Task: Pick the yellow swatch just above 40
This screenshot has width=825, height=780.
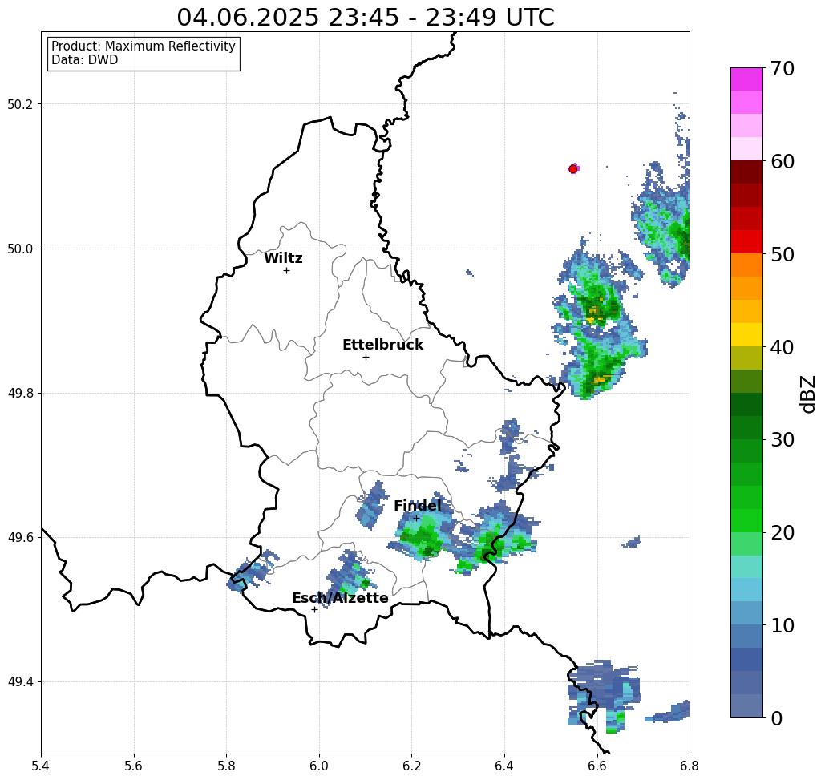Action: (x=746, y=334)
